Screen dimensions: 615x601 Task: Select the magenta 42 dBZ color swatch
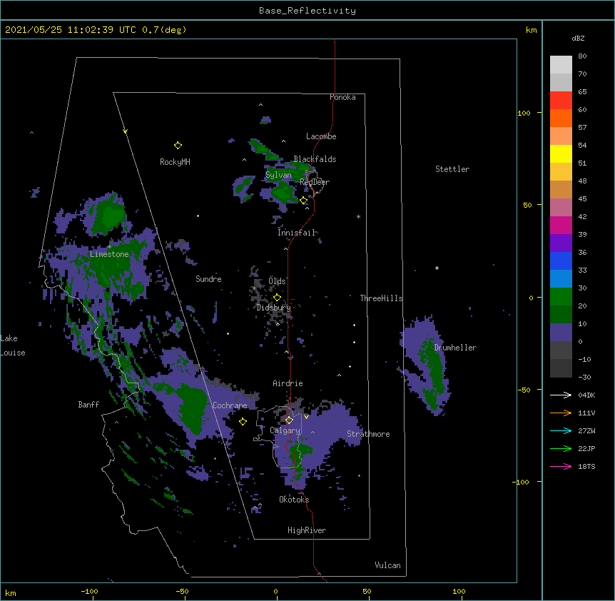point(561,225)
